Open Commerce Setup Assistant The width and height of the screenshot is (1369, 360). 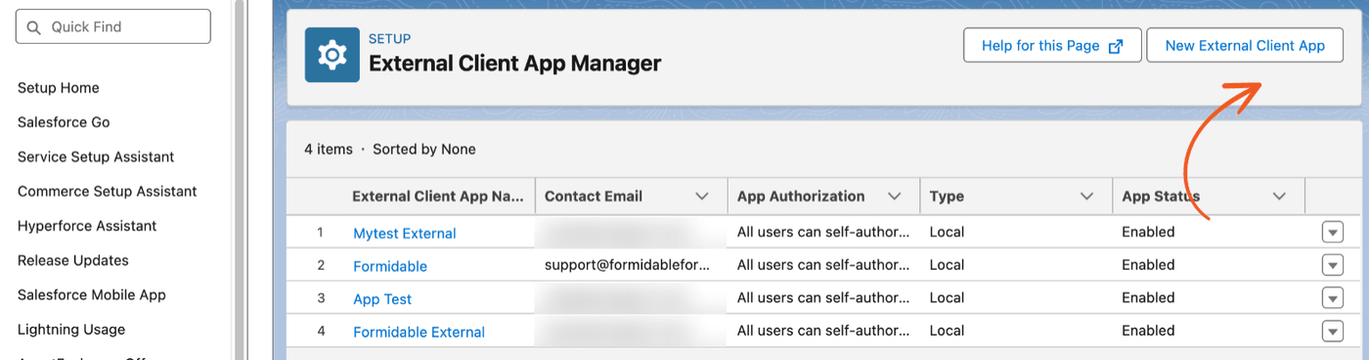coord(108,191)
